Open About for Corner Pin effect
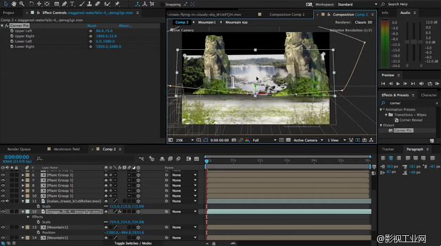The width and height of the screenshot is (441, 246). 125,26
